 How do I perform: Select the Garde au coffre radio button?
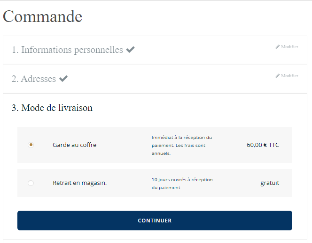tap(31, 145)
